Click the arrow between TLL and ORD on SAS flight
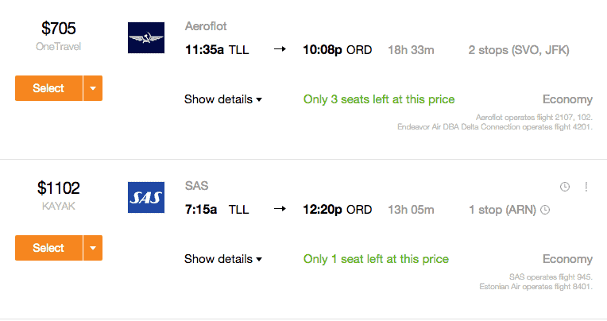607x321 pixels. pos(280,209)
